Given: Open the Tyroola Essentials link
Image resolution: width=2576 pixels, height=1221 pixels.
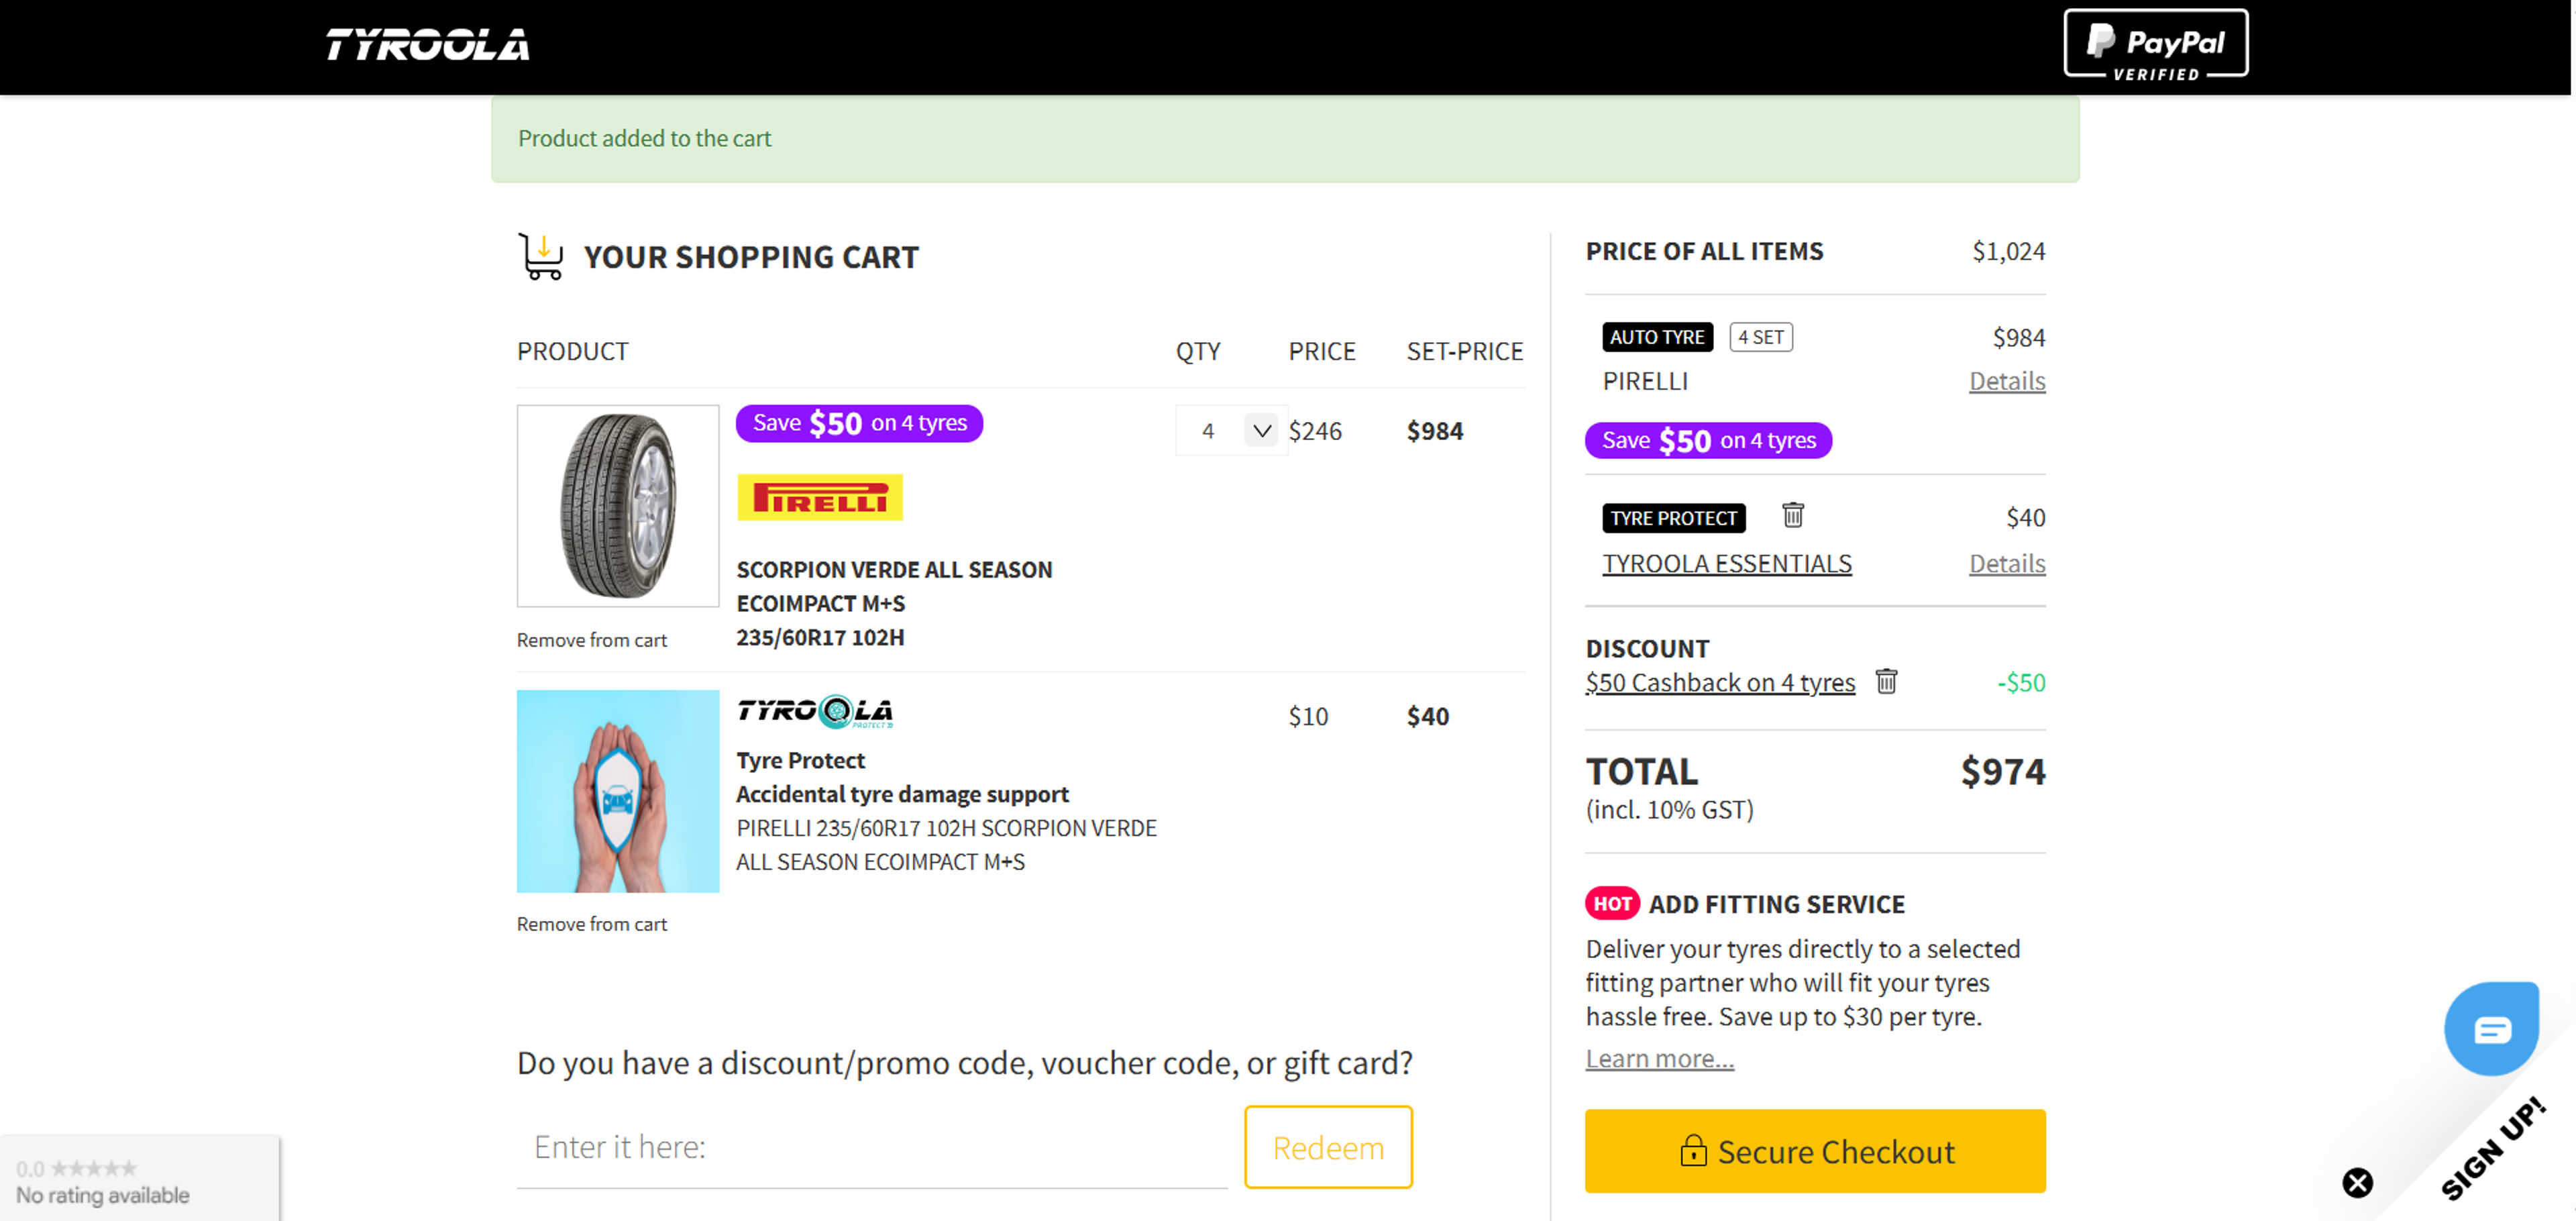Looking at the screenshot, I should pyautogui.click(x=1727, y=564).
